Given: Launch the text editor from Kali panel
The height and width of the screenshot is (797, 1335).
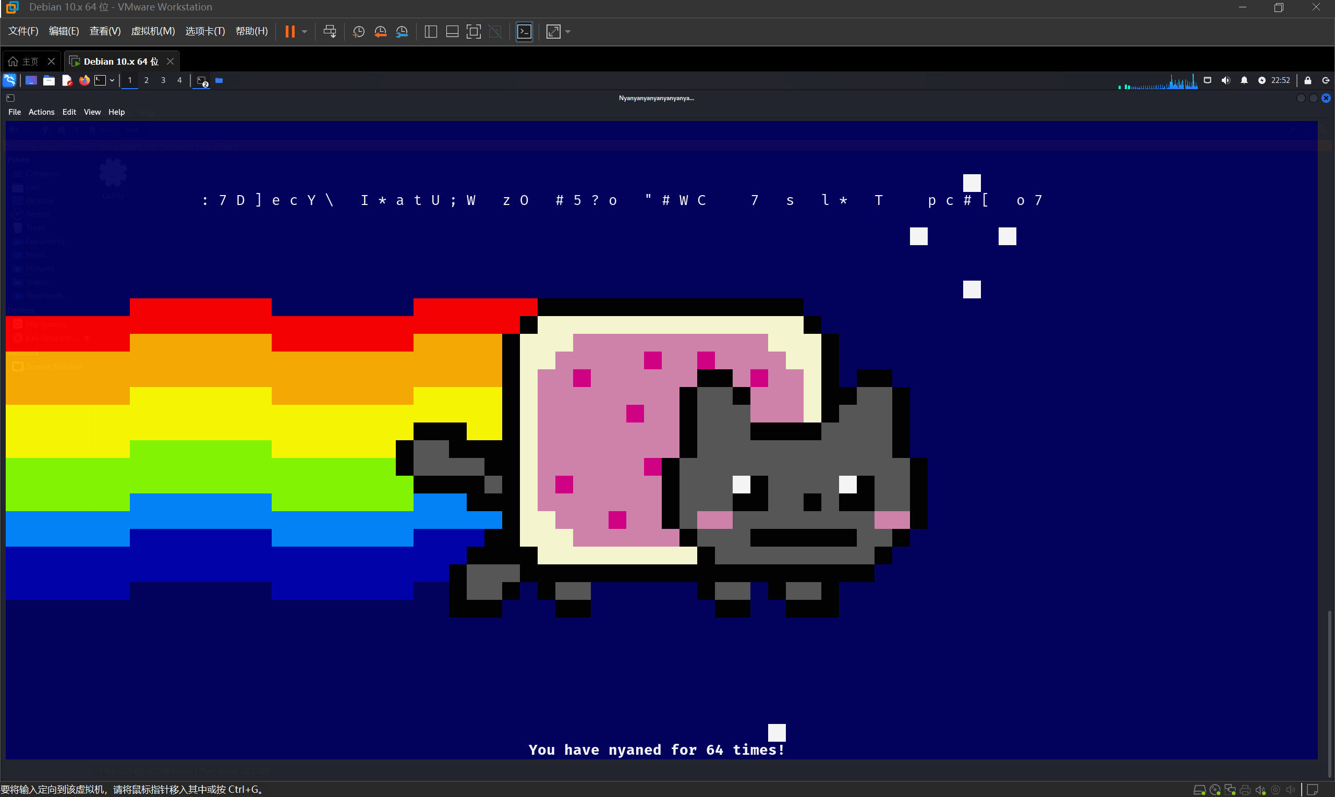Looking at the screenshot, I should point(67,80).
